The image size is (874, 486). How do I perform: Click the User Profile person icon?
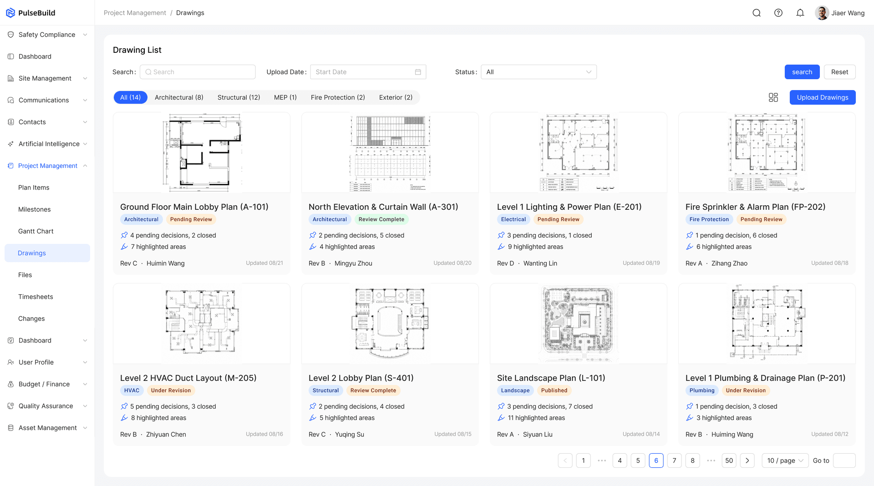pos(10,362)
